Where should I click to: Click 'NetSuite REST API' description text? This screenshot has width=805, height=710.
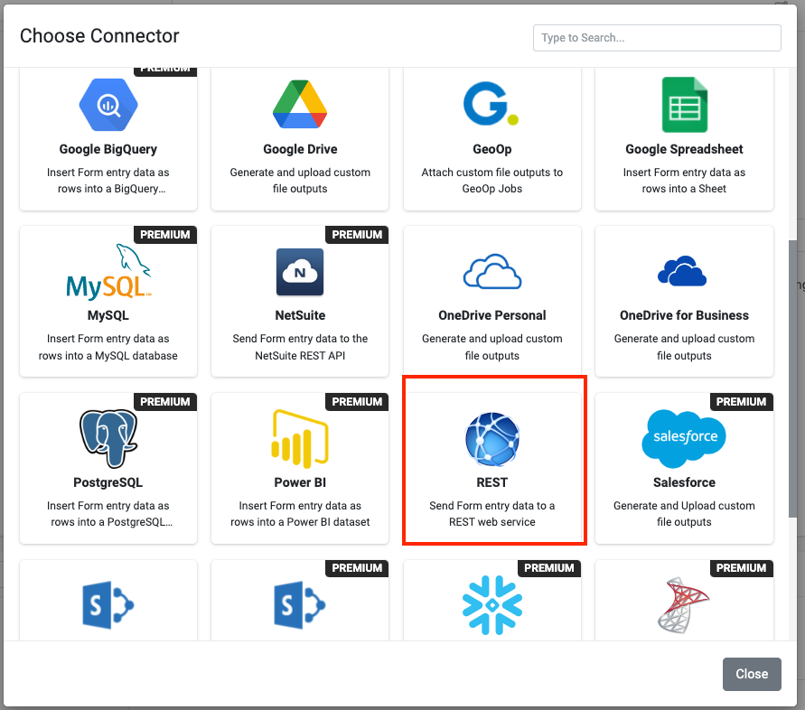tap(300, 355)
